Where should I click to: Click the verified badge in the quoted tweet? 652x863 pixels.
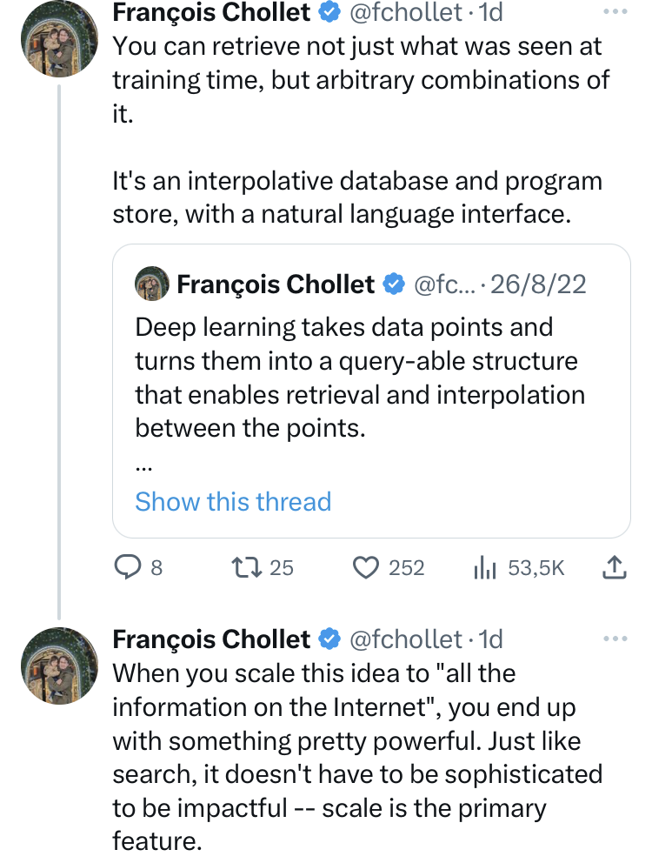point(394,284)
